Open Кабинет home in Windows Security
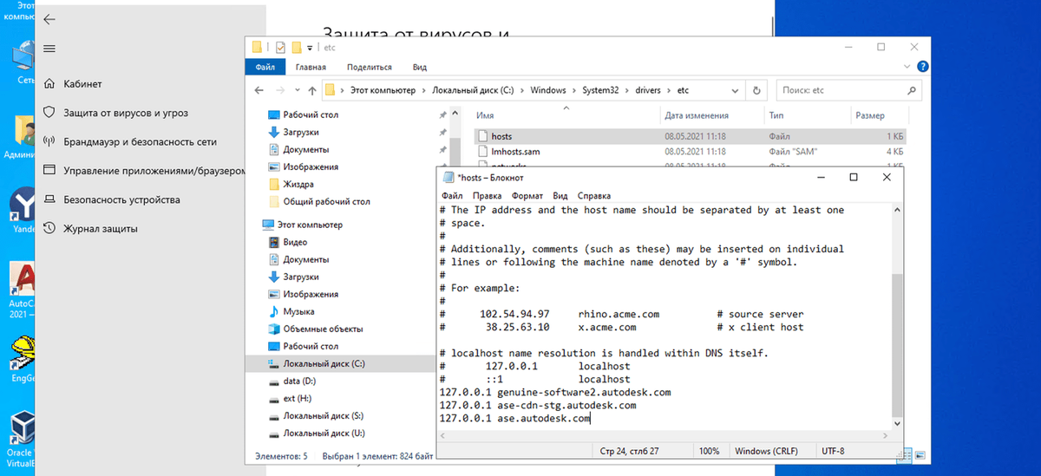Viewport: 1041px width, 476px height. tap(82, 84)
